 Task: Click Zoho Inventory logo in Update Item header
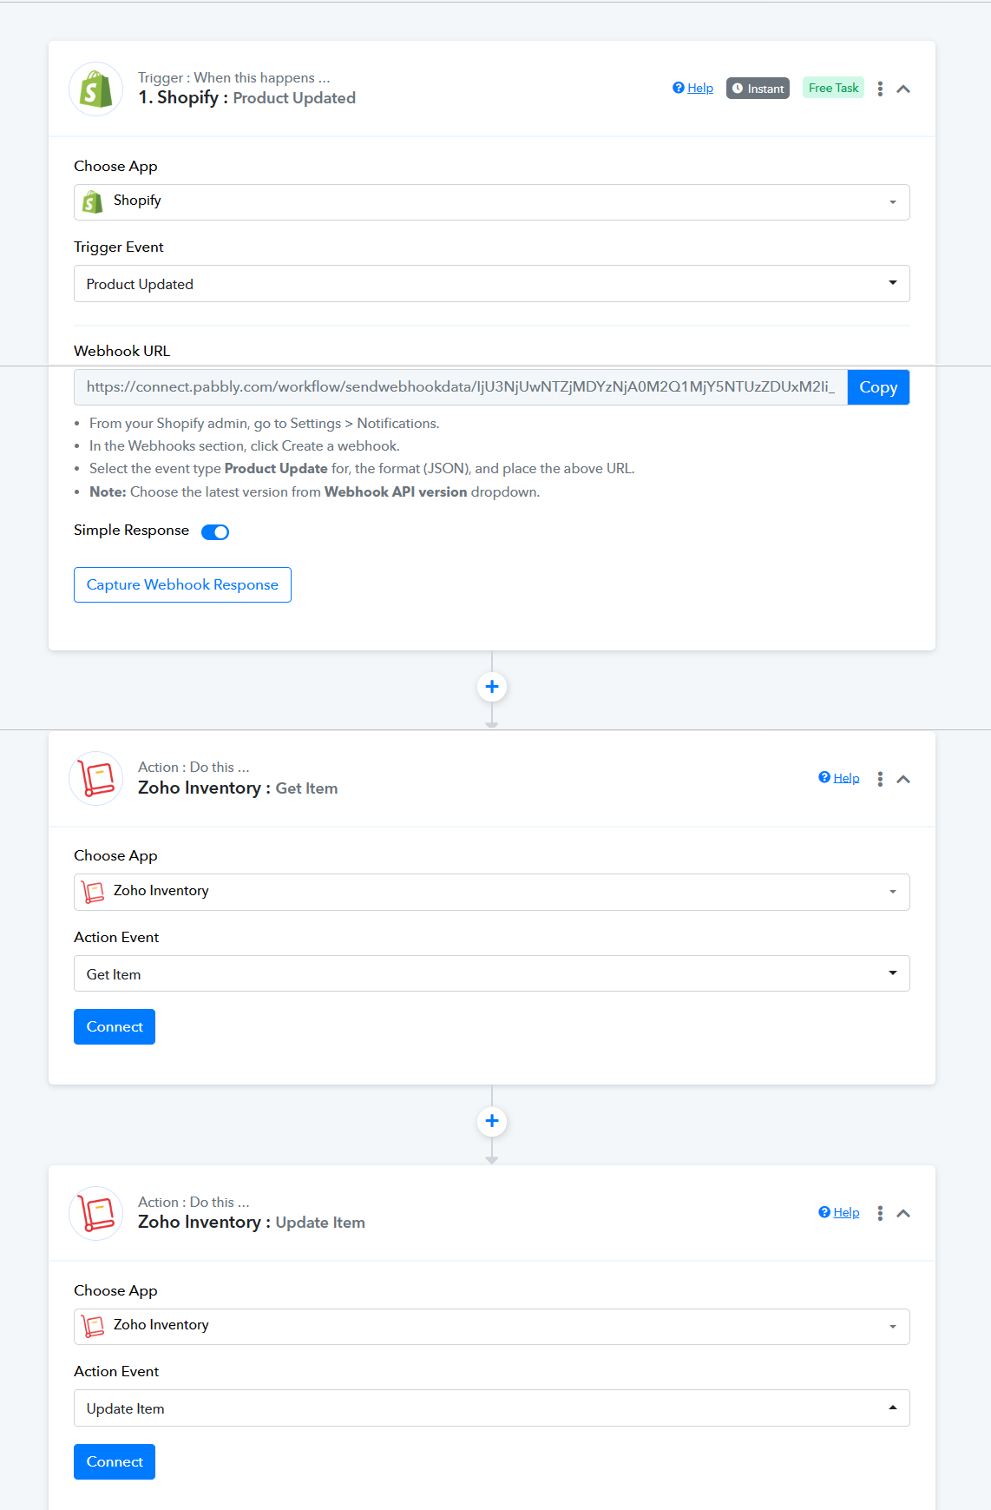tap(95, 1213)
